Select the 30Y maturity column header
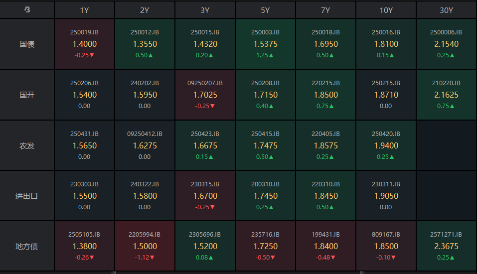This screenshot has width=477, height=274. point(446,10)
